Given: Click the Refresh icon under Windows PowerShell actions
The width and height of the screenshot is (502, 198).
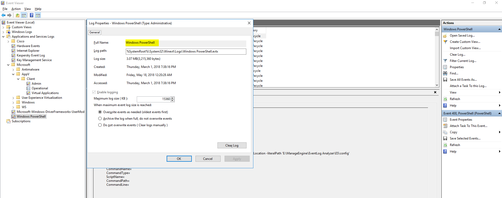Looking at the screenshot, I should point(445,99).
